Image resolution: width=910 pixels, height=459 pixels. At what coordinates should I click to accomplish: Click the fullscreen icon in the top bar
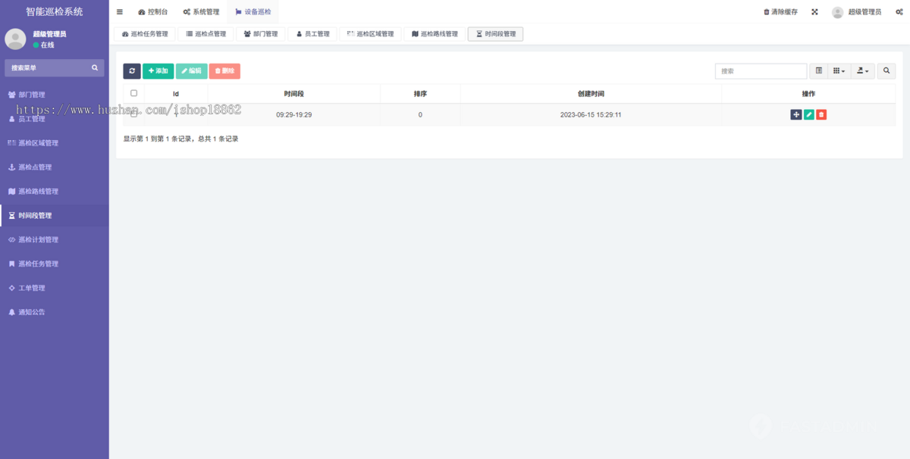click(814, 11)
